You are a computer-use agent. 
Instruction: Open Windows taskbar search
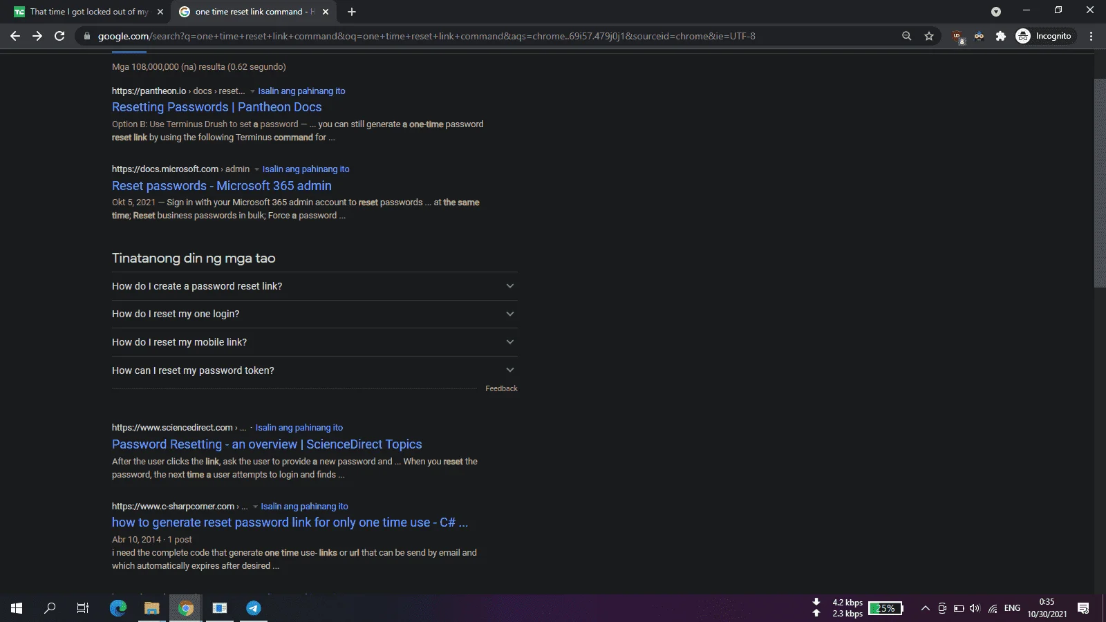[50, 608]
